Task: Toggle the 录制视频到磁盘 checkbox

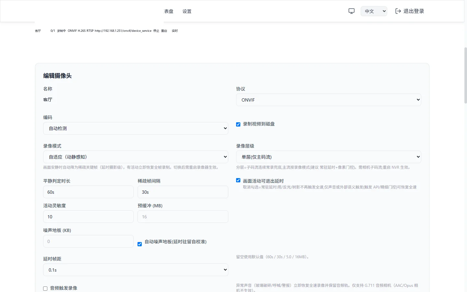Action: [x=238, y=124]
